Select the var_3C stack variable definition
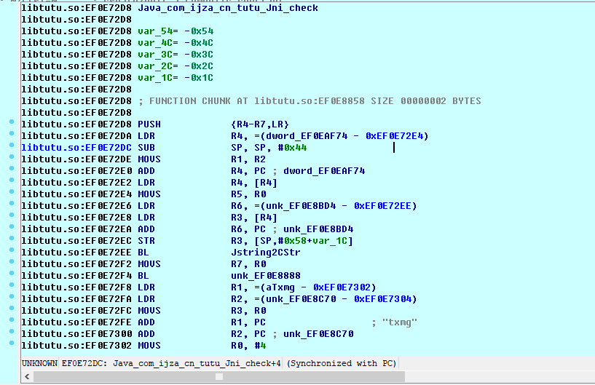This screenshot has height=385, width=595. pos(176,55)
